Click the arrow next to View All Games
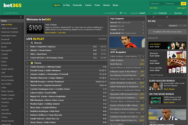 coord(184,75)
